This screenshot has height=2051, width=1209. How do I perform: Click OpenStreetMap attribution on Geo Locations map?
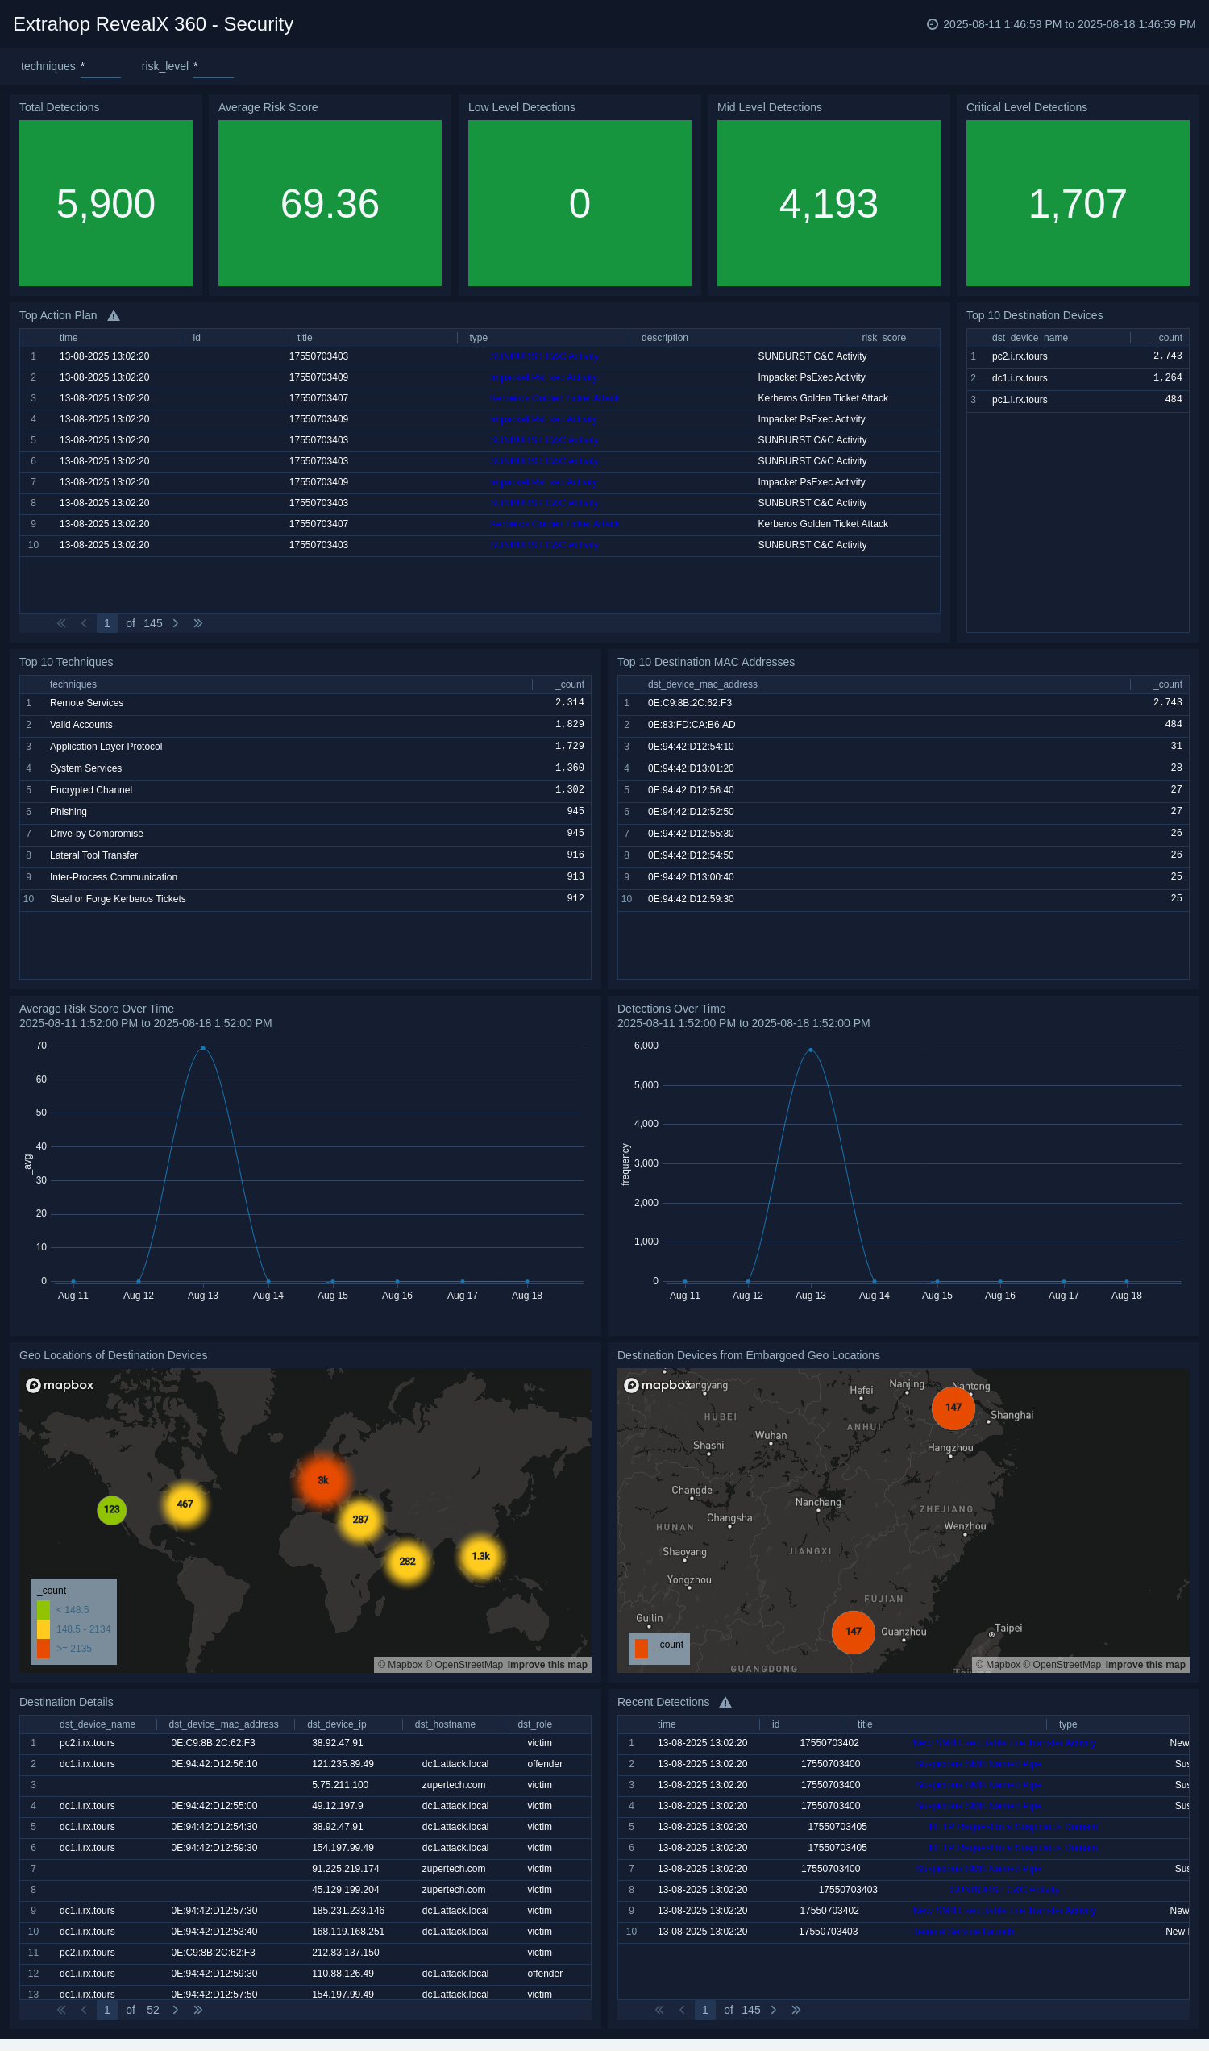[x=463, y=1665]
